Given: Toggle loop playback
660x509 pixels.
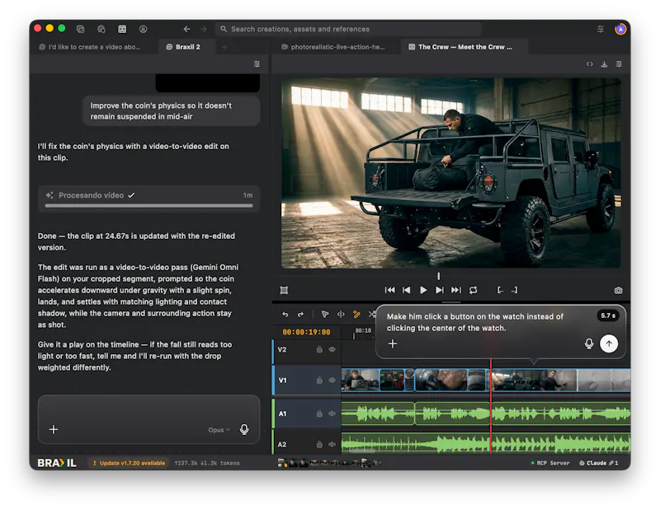Looking at the screenshot, I should (x=473, y=290).
